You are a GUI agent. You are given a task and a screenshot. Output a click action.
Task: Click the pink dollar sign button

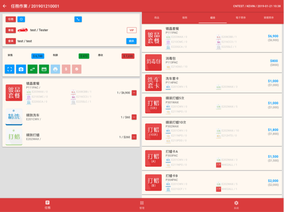click(x=66, y=69)
